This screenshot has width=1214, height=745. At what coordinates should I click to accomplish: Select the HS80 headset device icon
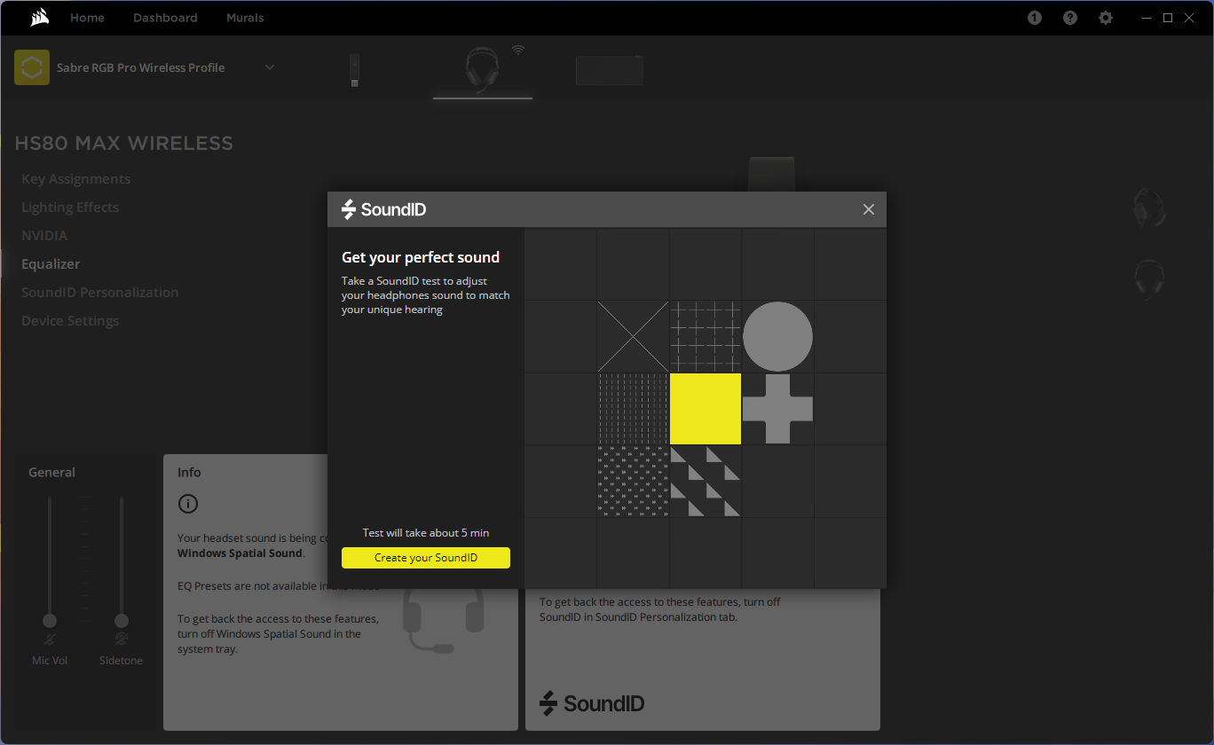(x=482, y=70)
